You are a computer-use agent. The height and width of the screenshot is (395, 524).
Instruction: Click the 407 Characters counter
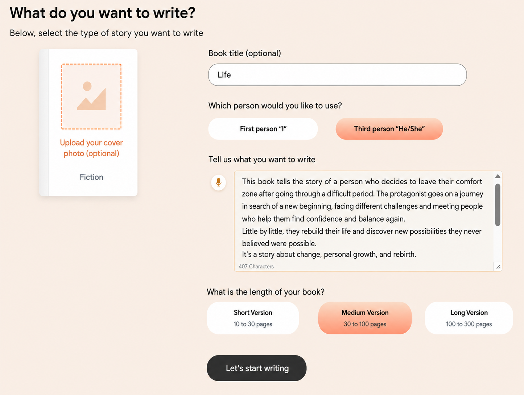(256, 266)
